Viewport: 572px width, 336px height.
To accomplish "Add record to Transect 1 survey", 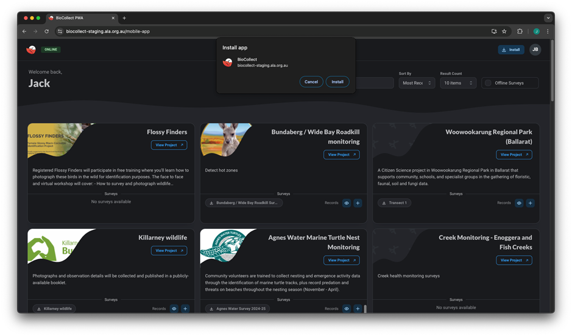I will (530, 203).
